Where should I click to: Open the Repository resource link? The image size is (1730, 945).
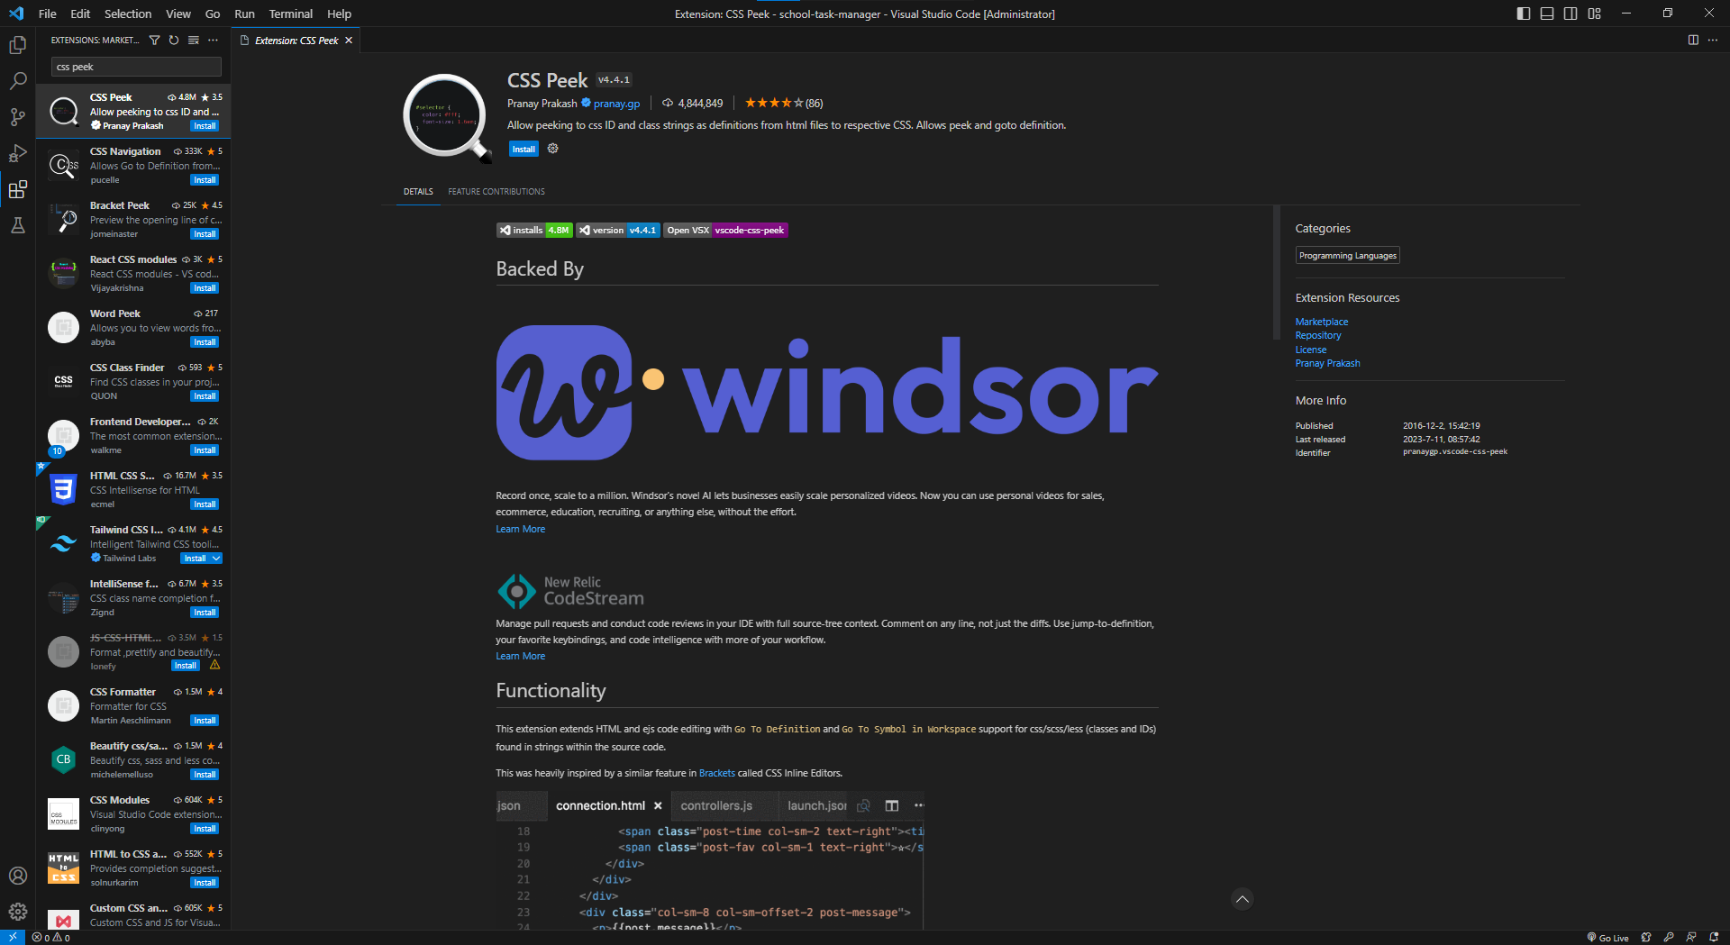1318,335
